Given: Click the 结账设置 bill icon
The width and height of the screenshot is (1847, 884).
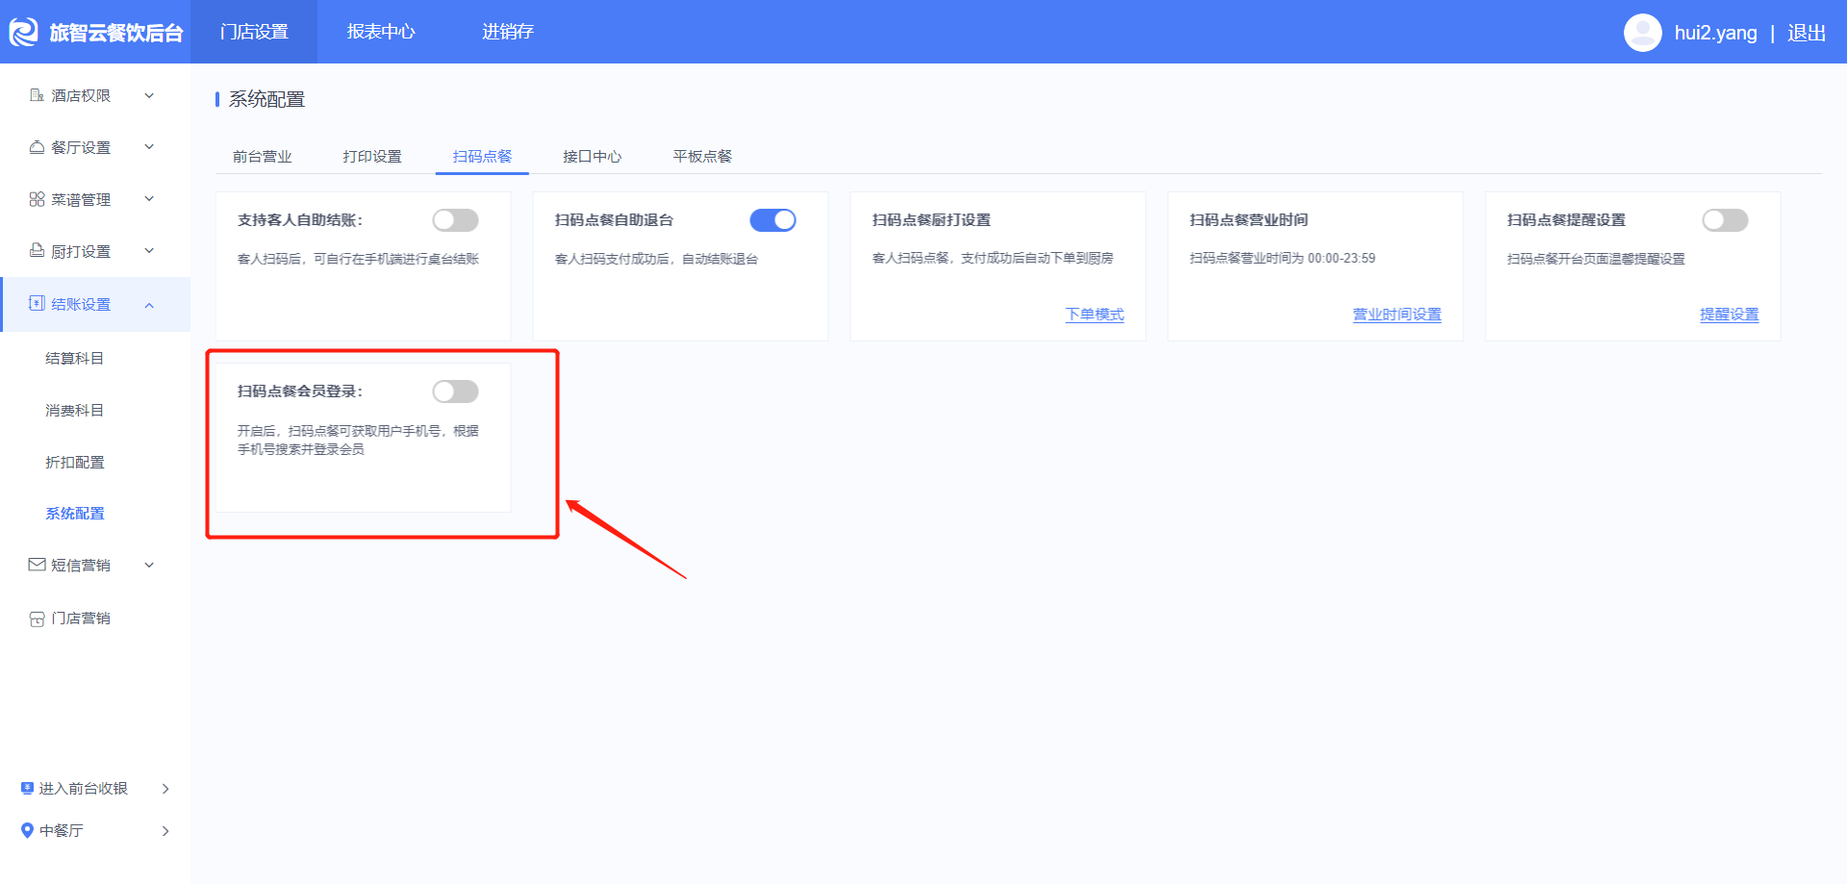Looking at the screenshot, I should [37, 303].
